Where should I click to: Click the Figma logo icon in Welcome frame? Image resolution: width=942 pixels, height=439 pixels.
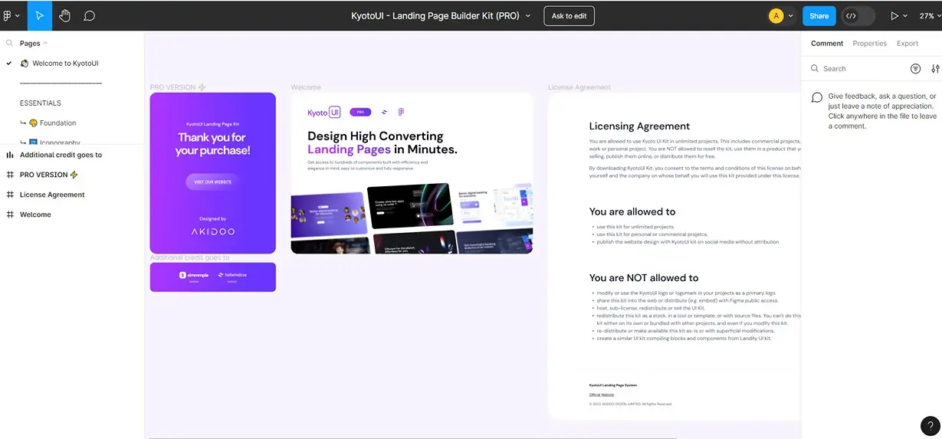click(401, 112)
